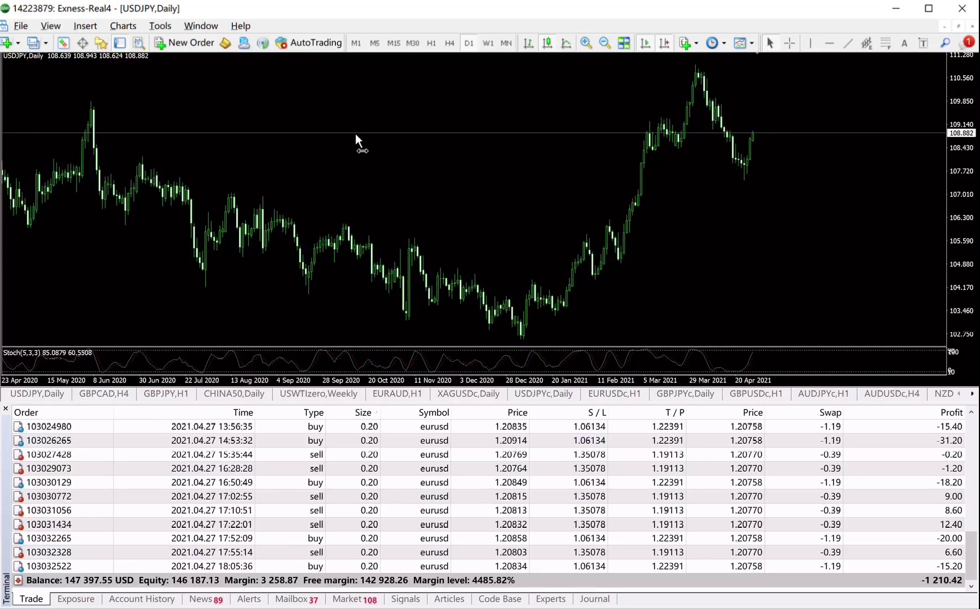Screen dimensions: 980x609
Task: Open the Profiles toolbar icon
Action: coord(33,43)
